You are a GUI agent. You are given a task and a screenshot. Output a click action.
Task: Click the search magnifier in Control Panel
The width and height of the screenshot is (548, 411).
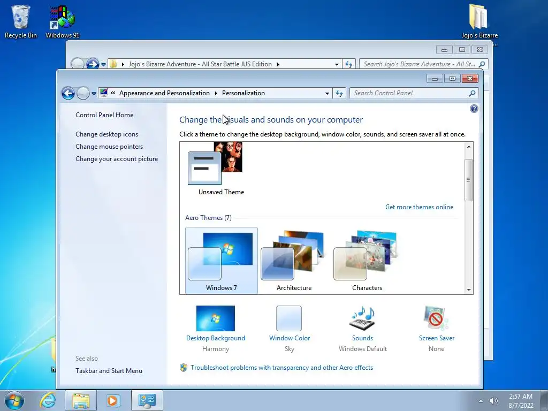[x=472, y=93]
